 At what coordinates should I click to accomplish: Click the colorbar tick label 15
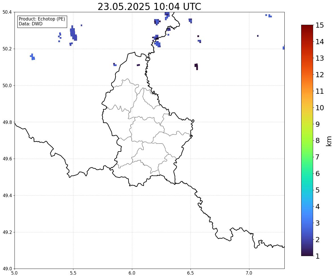[319, 25]
